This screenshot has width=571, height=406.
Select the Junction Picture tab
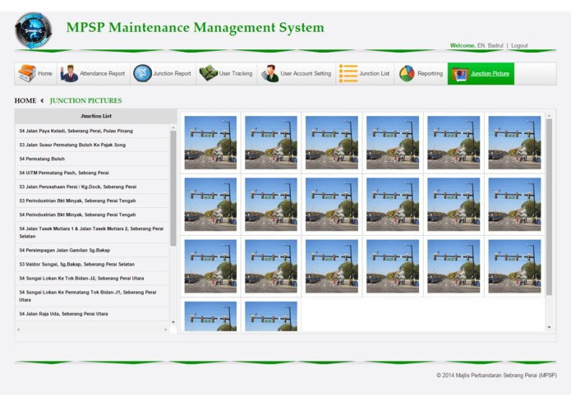coord(481,73)
